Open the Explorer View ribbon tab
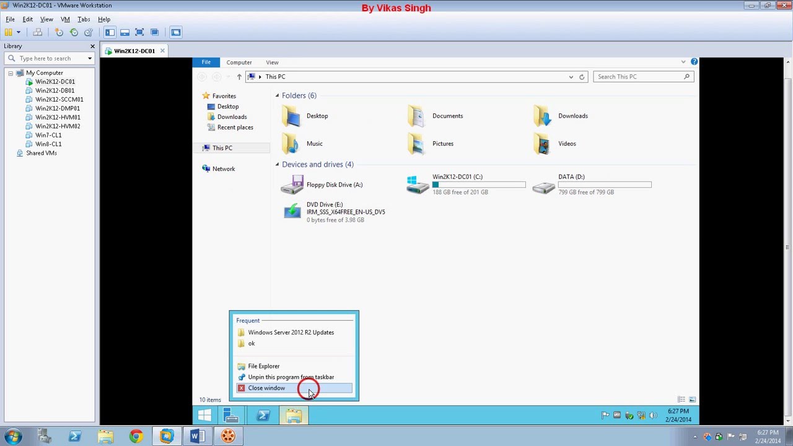 (x=272, y=63)
